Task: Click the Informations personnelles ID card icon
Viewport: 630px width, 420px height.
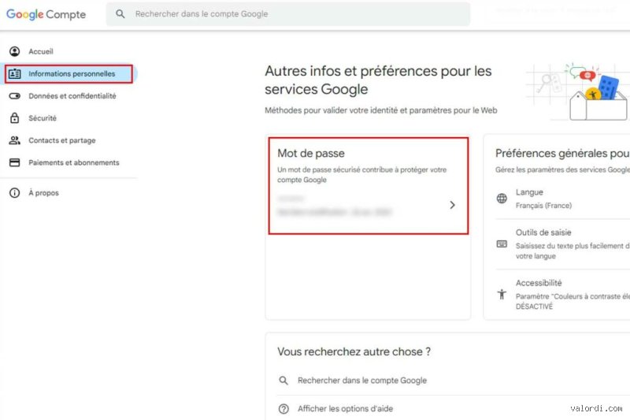Action: point(14,74)
